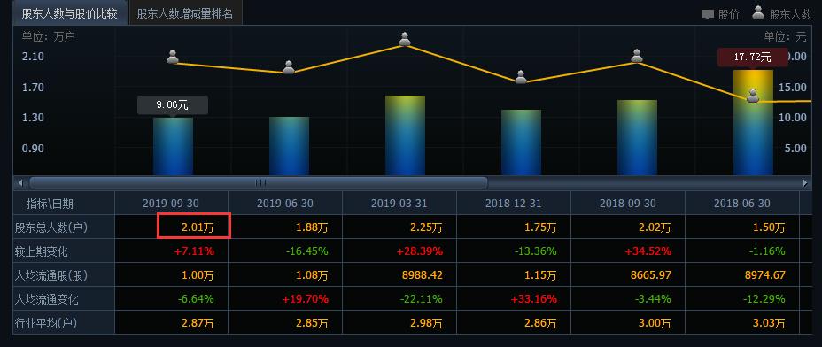Screen dimensions: 822x347
Task: Select the 人均流通变化 row label
Action: coord(46,300)
